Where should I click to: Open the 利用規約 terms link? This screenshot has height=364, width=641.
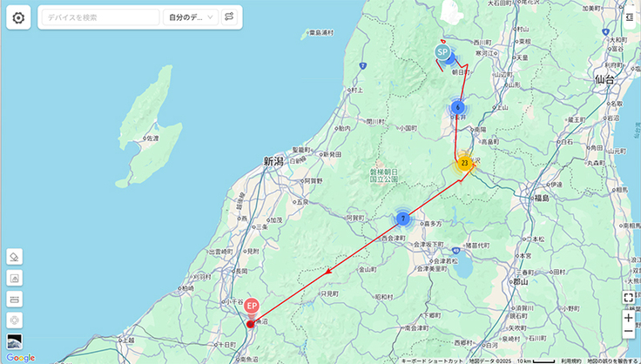pos(571,361)
